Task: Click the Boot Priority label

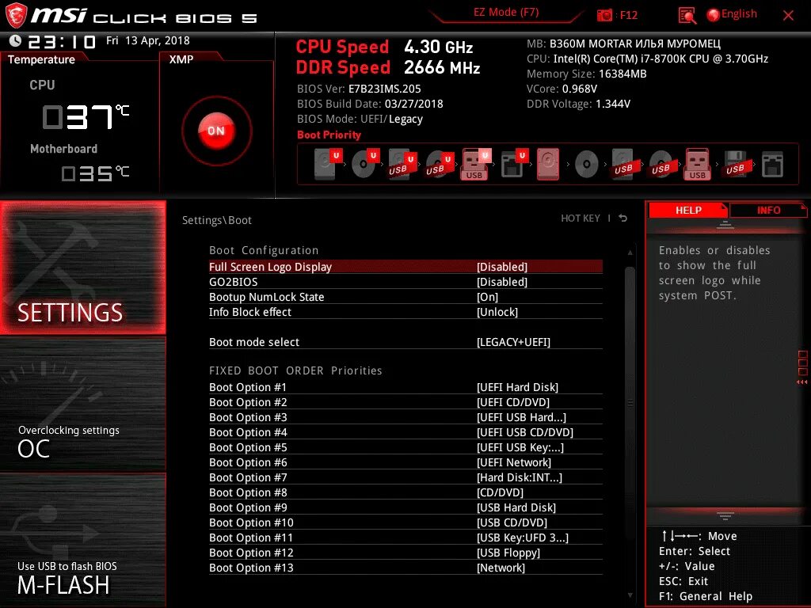Action: [x=329, y=135]
